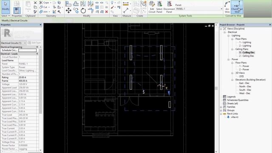This screenshot has height=153, width=272.
Task: Click the Load Name value field
Action: 27,60
